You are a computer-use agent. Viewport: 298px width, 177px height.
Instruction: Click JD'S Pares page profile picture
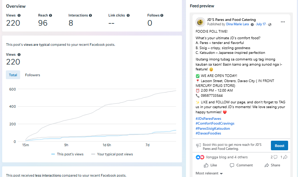[x=200, y=22]
